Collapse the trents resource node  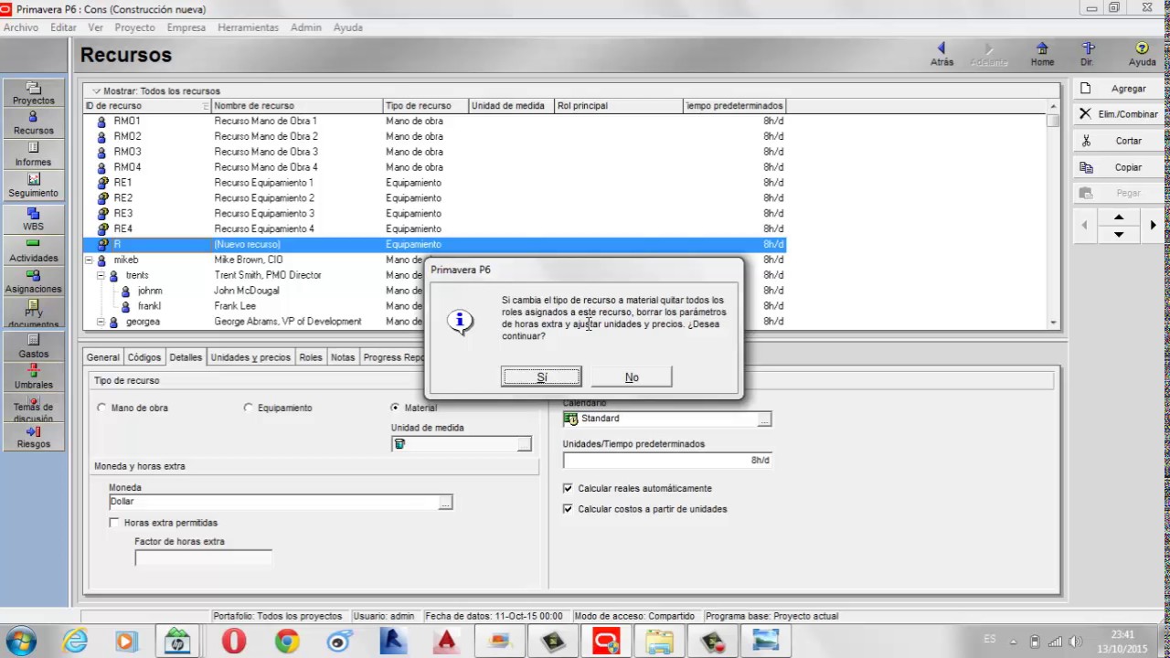point(101,275)
